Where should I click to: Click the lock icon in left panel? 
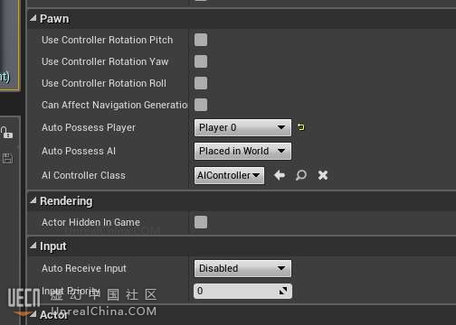[6, 133]
